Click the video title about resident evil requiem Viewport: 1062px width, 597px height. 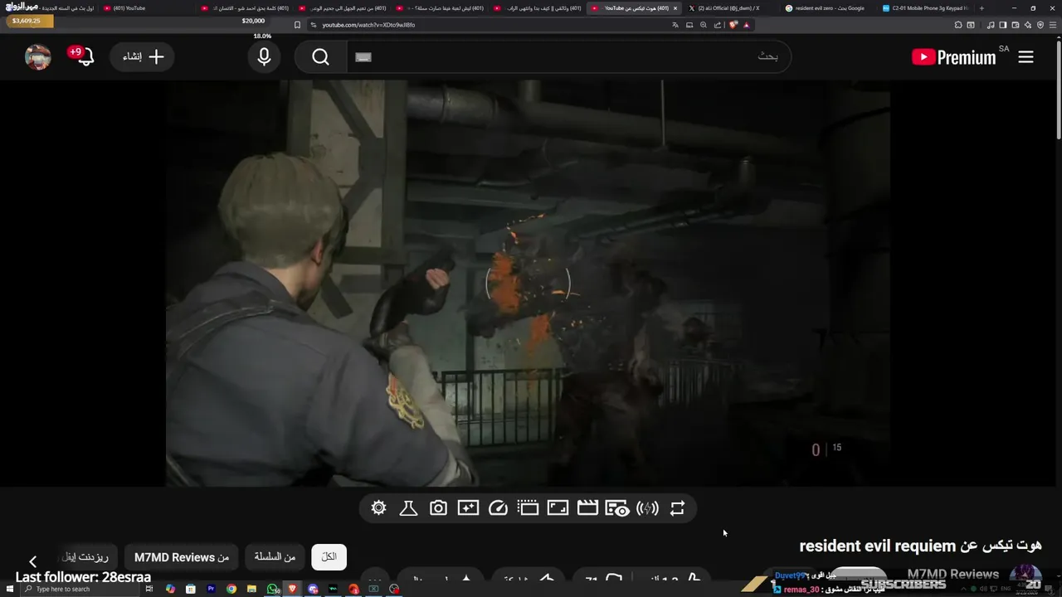(x=920, y=546)
